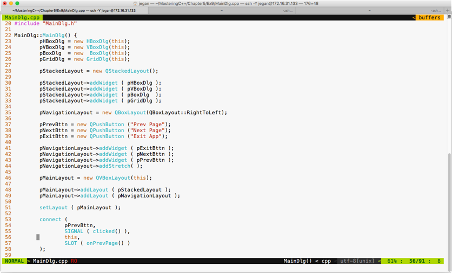Switch to the rightmost -zsh terminal tab

click(x=436, y=10)
